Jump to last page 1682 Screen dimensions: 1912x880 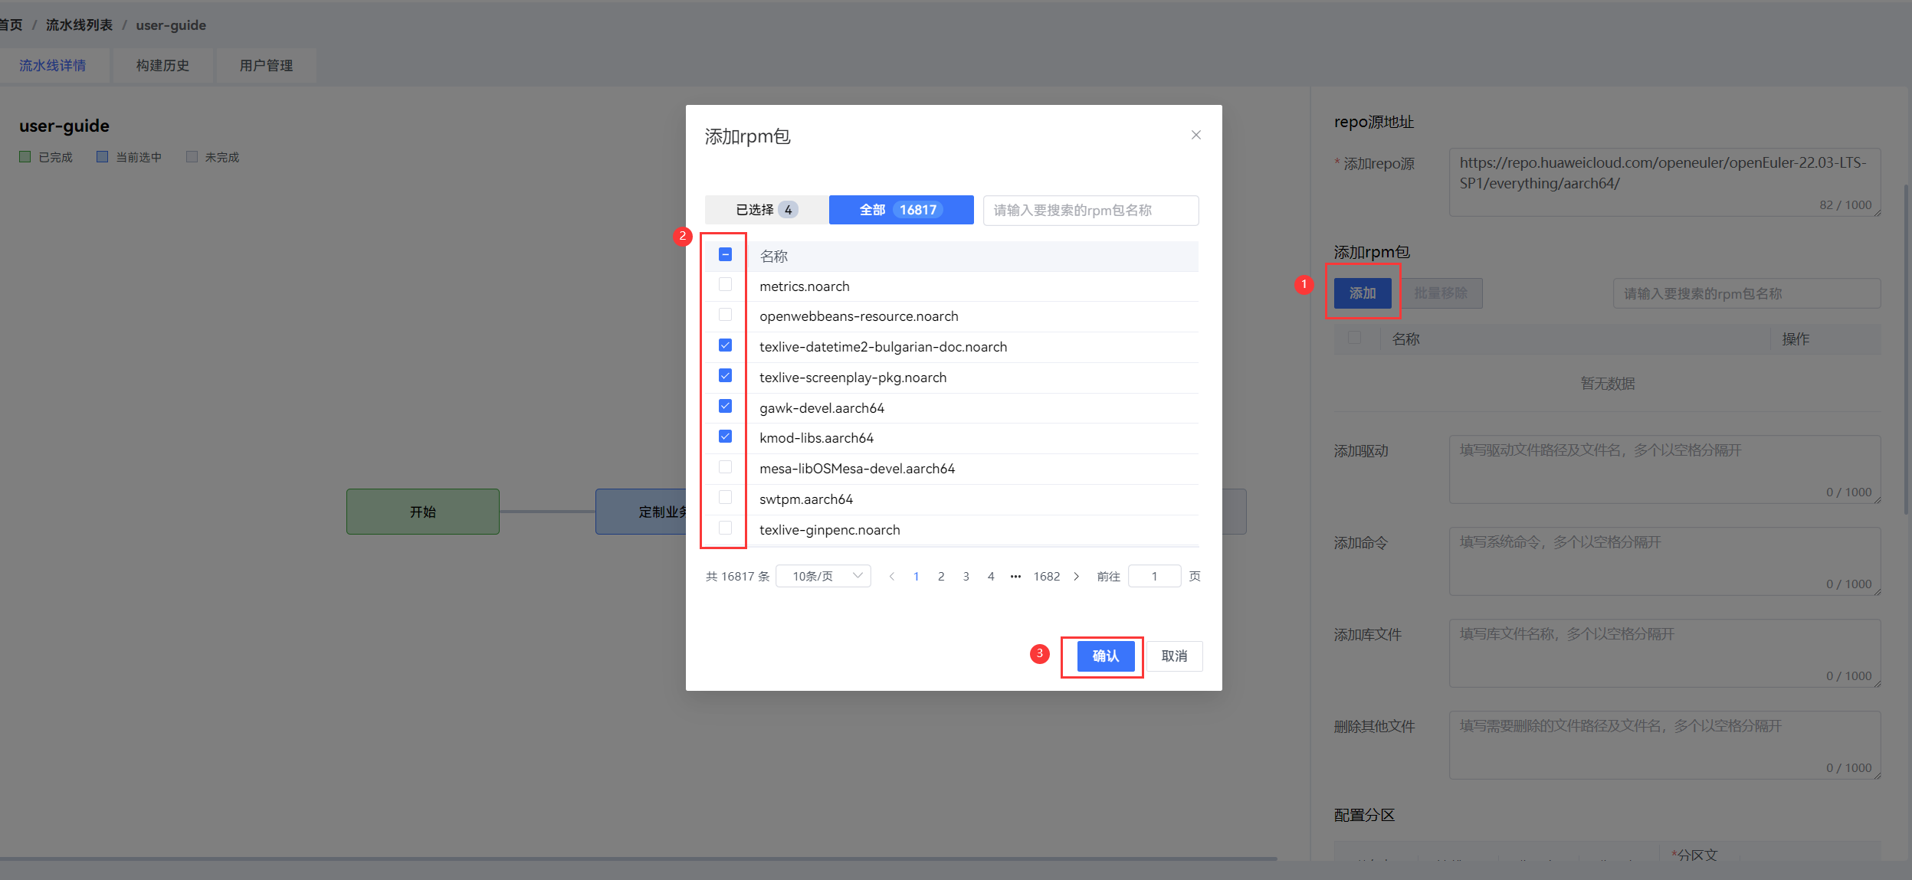coord(1046,577)
